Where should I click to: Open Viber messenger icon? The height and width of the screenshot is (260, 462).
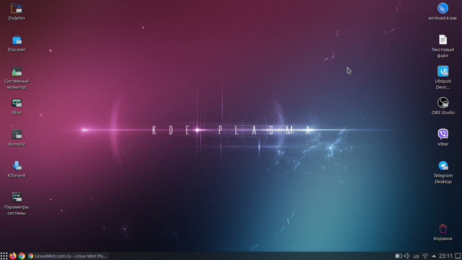tap(443, 134)
